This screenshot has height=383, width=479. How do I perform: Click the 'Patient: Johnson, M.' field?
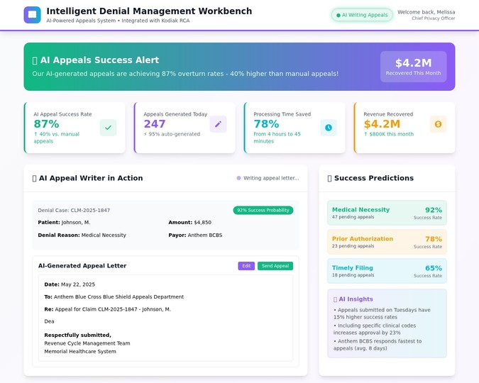pyautogui.click(x=64, y=222)
